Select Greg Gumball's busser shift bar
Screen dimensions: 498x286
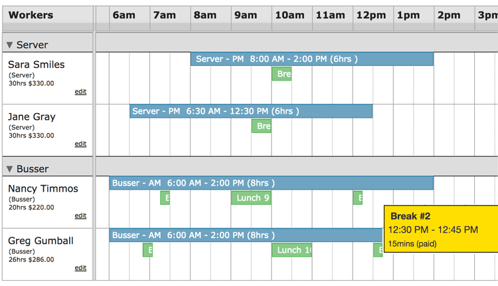coord(246,235)
